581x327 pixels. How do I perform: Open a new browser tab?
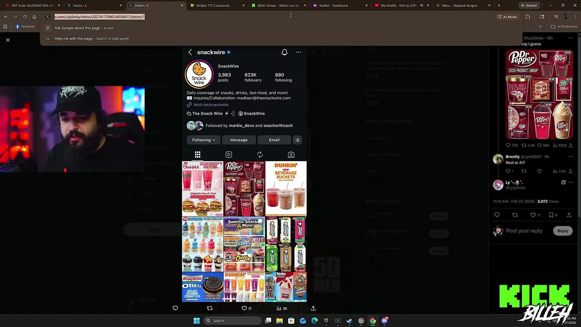click(499, 5)
